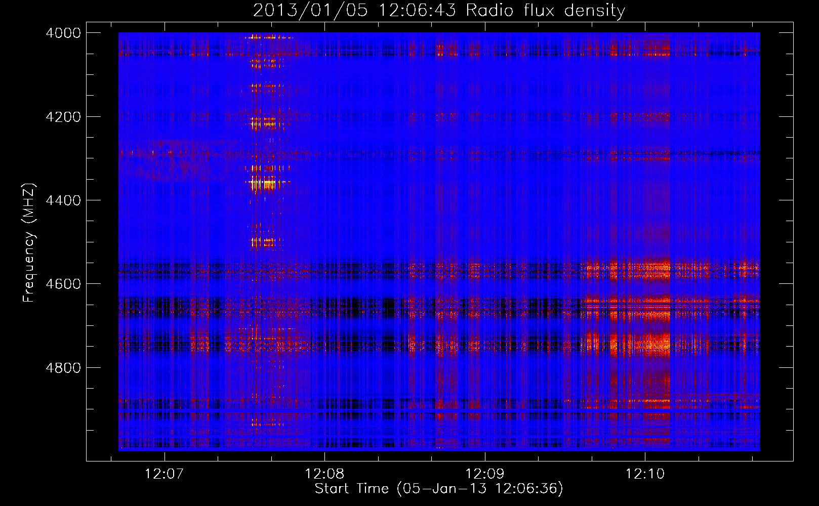Click the 12:07 time tick label
The image size is (819, 506).
(x=164, y=474)
